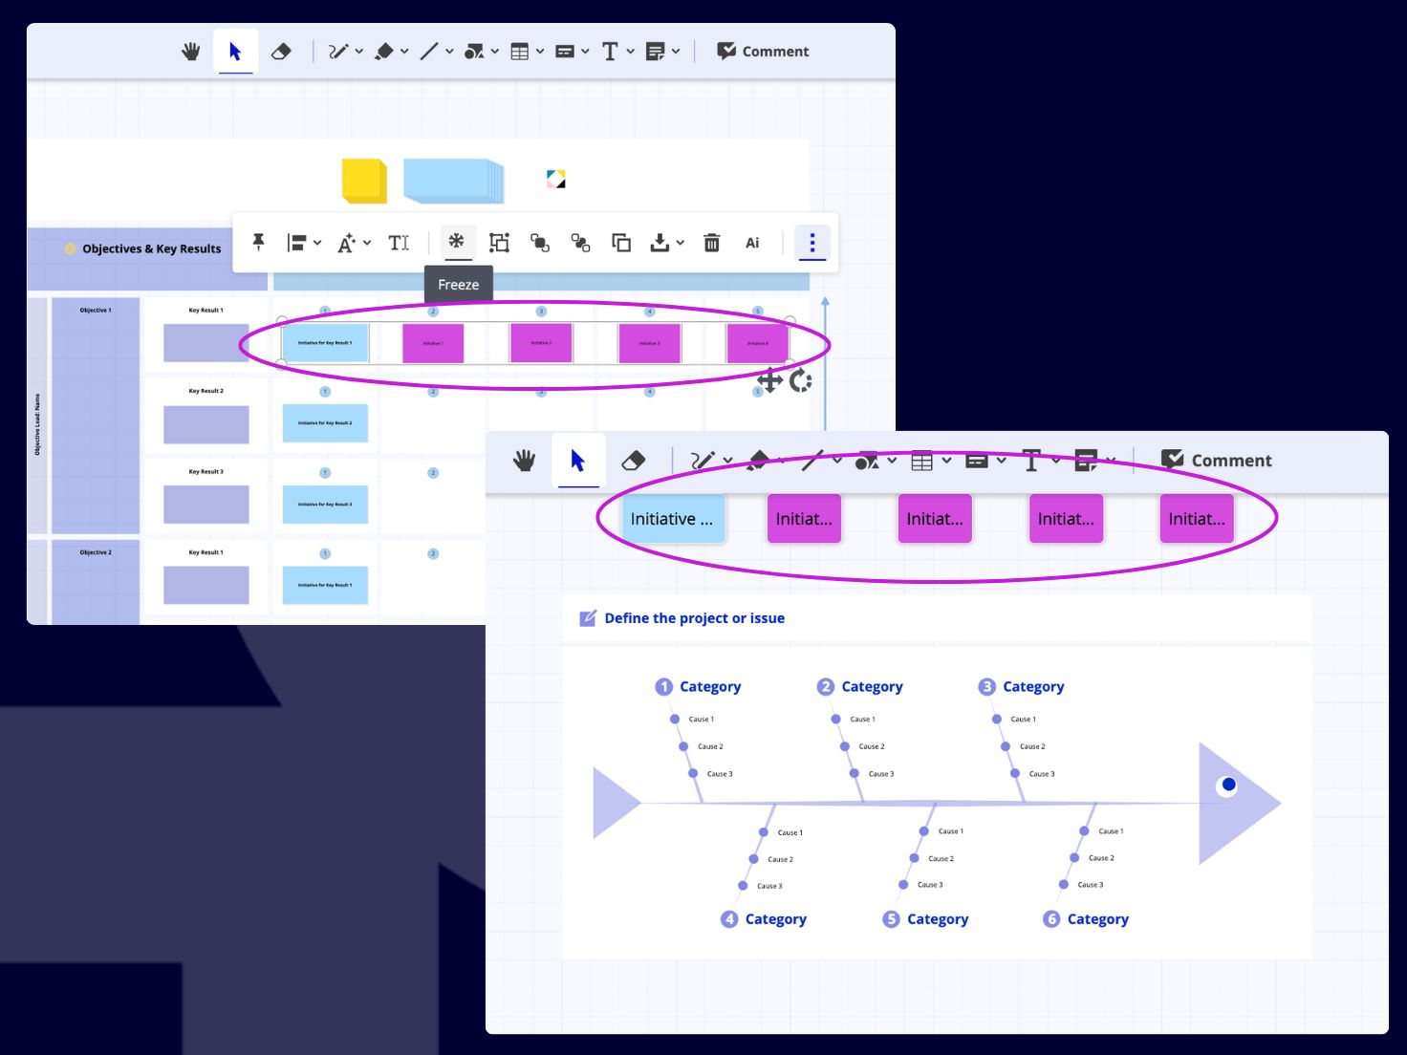
Task: Toggle the select arrow tool on OKR board
Action: tap(235, 52)
